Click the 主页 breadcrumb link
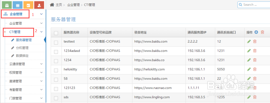Viewport: 270px width, 103px height. 59,5
